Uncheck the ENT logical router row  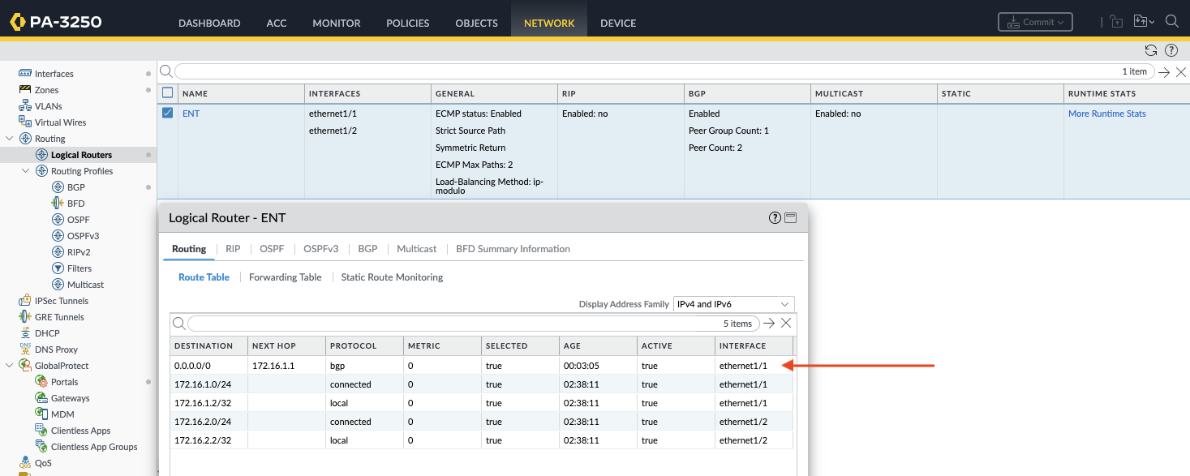click(168, 114)
